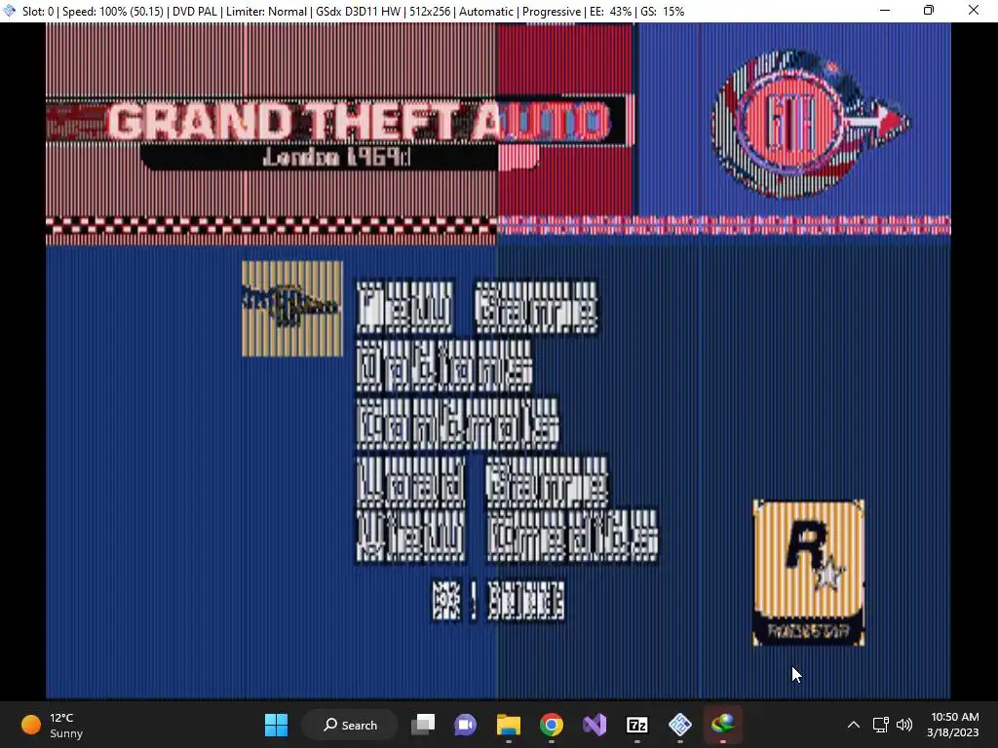Image resolution: width=998 pixels, height=748 pixels.
Task: Open the volume control tray icon
Action: coord(904,725)
